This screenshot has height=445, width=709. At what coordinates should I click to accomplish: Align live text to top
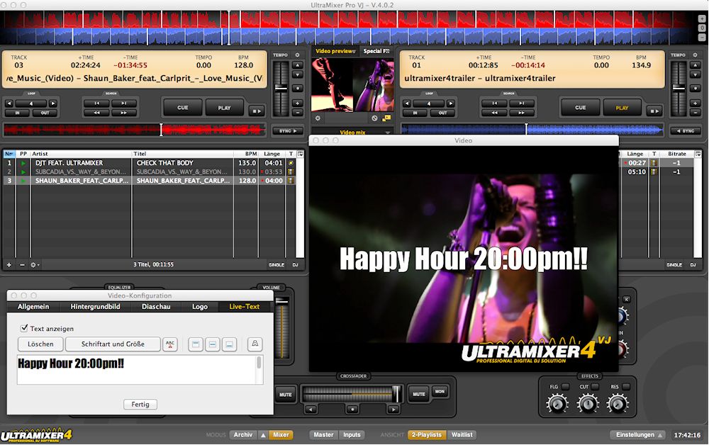pos(196,344)
